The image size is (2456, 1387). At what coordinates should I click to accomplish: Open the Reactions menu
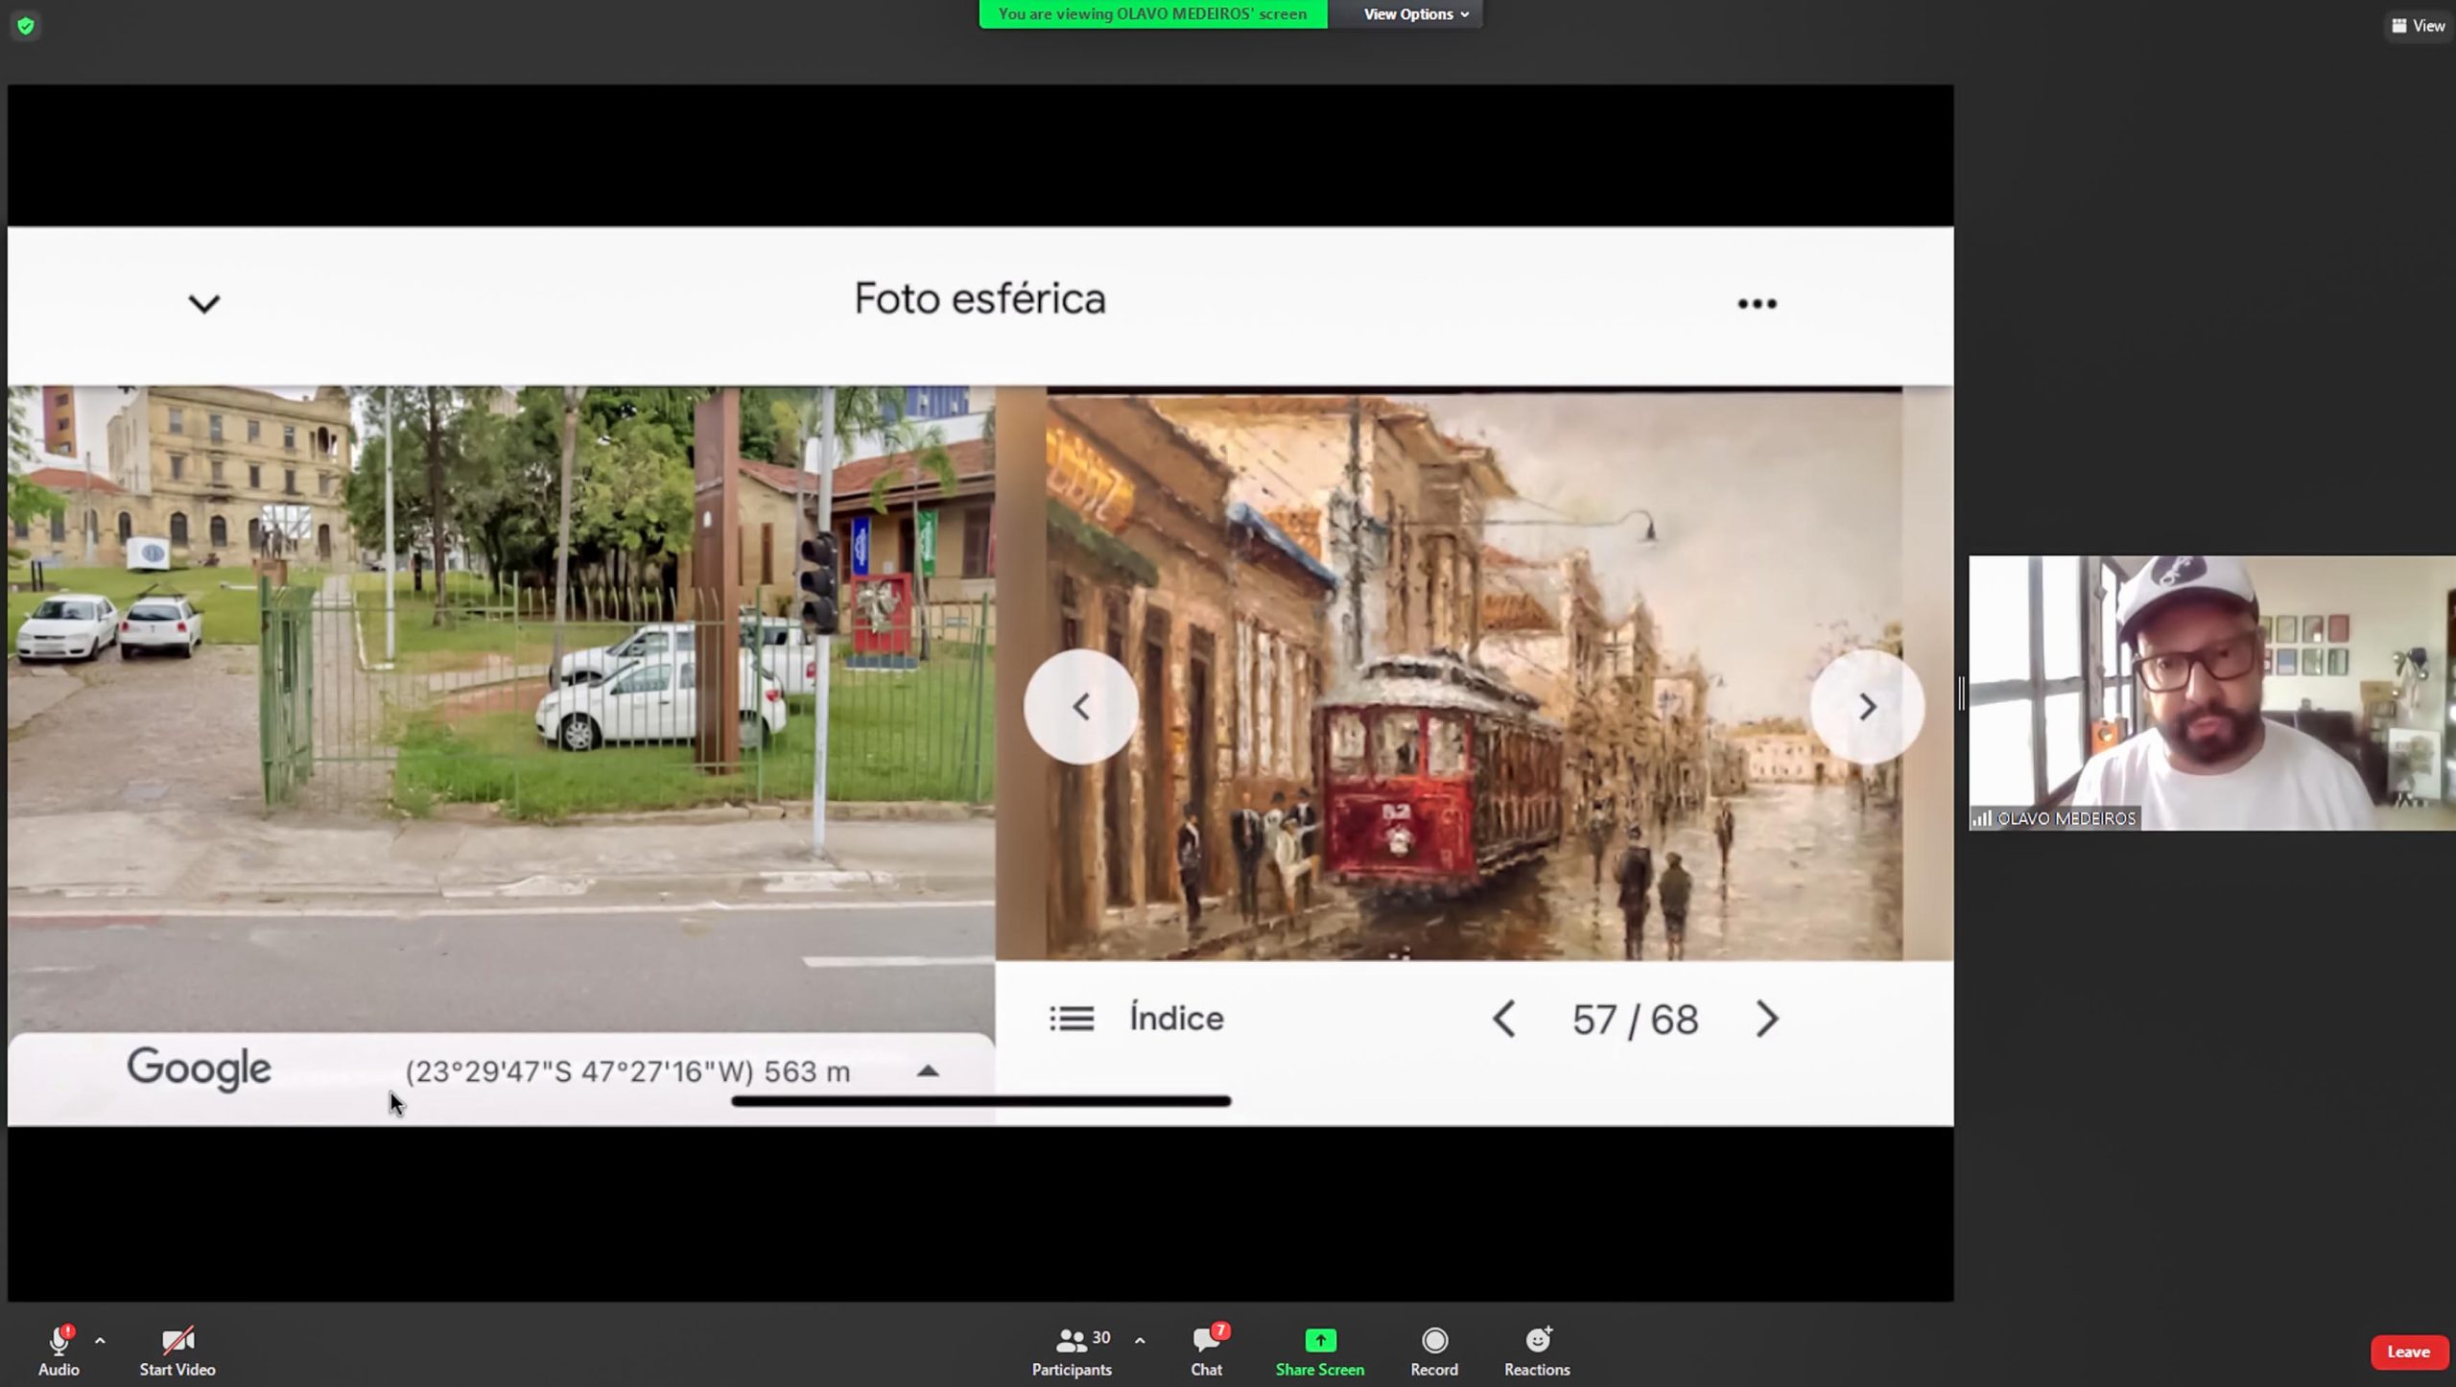[1536, 1351]
